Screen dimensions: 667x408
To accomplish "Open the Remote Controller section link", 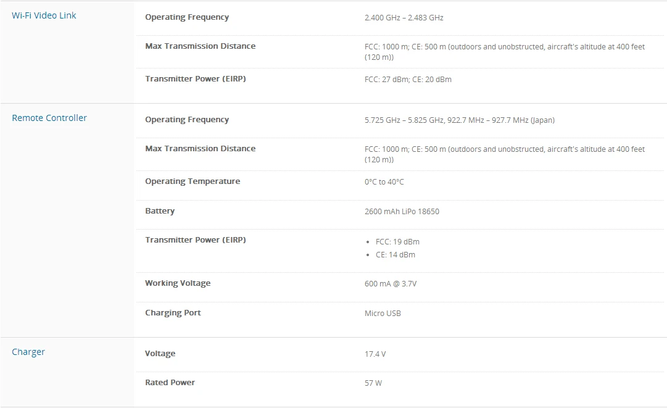I will [49, 118].
